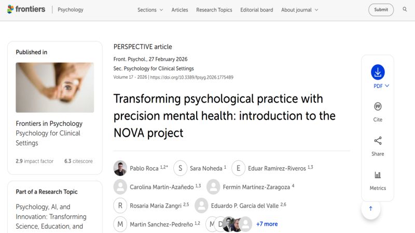
Task: Click the Cite quotation icon
Action: [378, 107]
